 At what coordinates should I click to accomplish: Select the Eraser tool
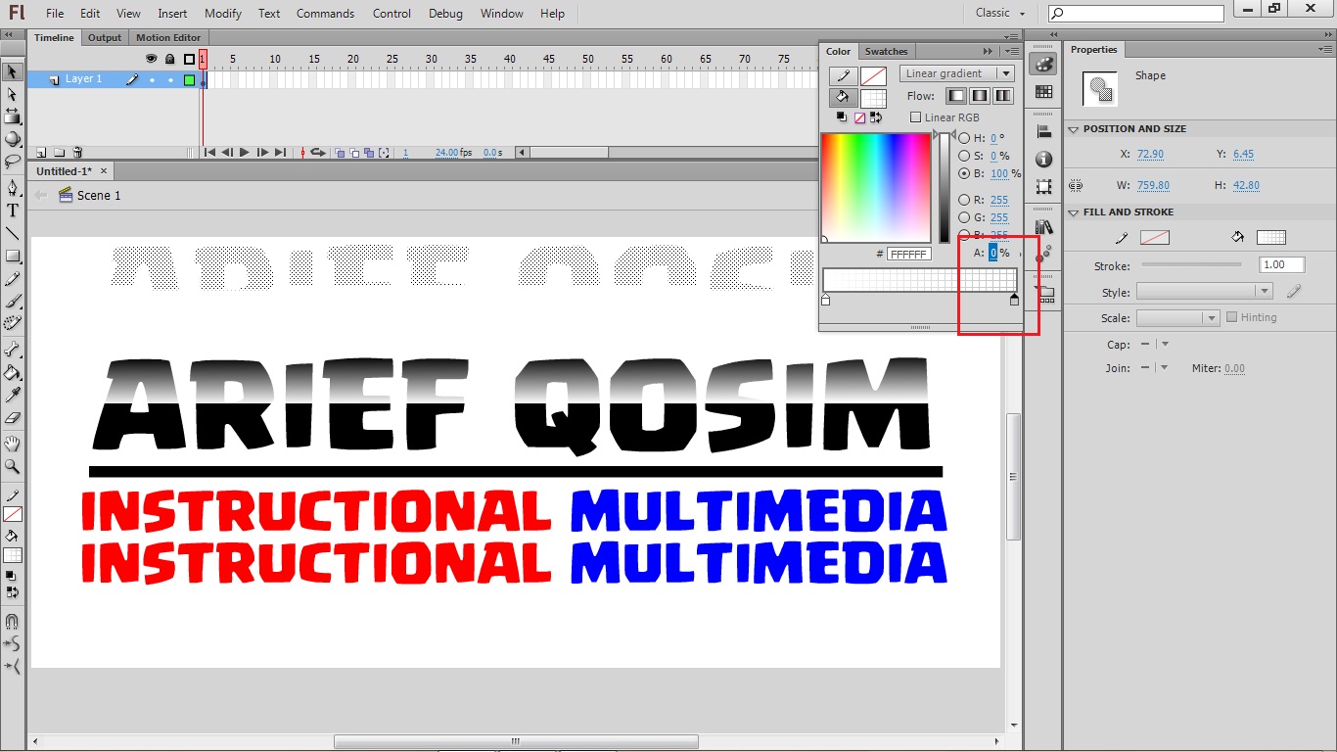point(13,418)
